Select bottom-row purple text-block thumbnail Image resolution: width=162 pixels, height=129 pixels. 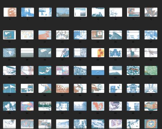[115, 124]
